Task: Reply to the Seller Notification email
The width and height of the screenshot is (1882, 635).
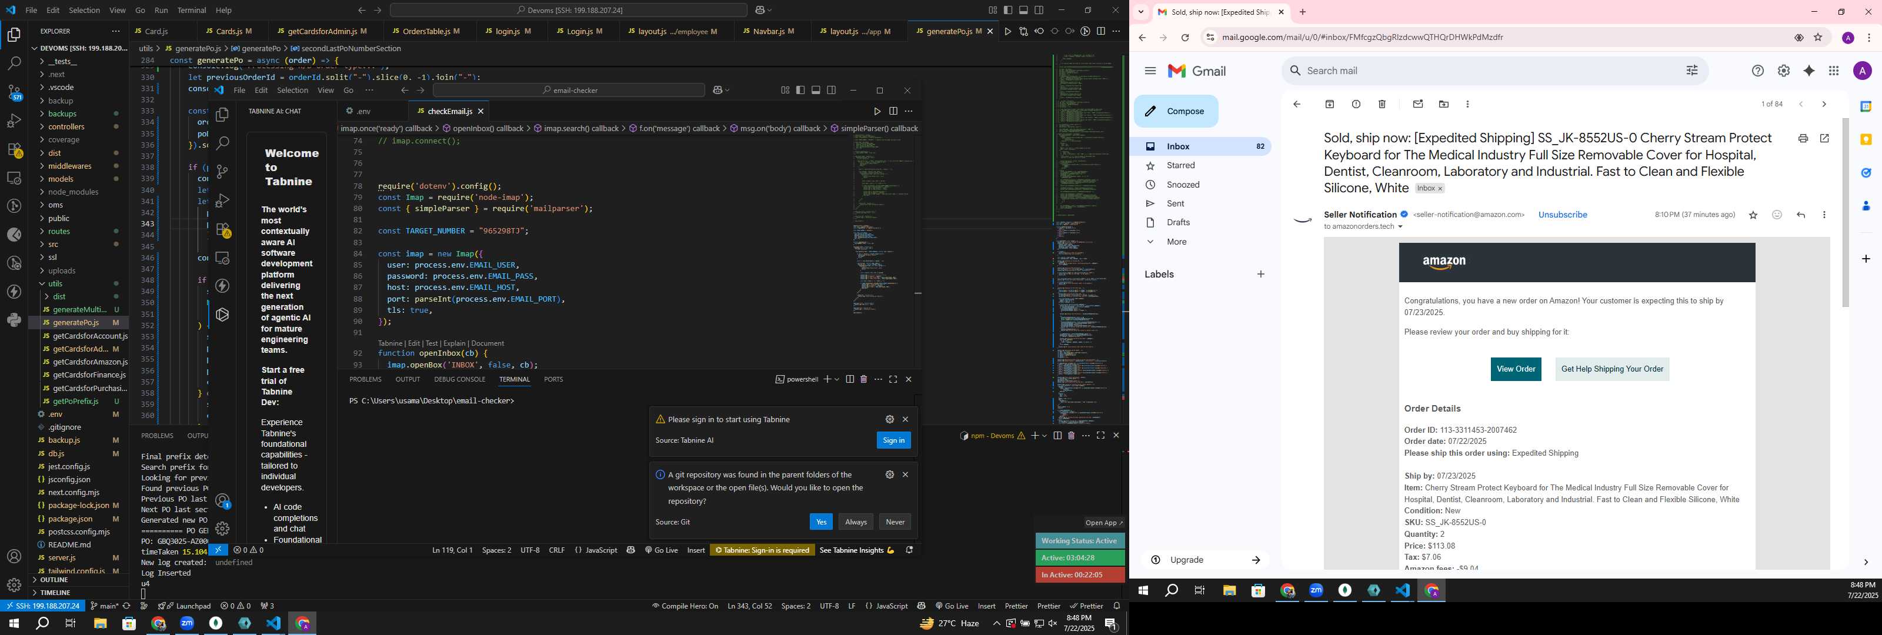Action: pyautogui.click(x=1801, y=215)
